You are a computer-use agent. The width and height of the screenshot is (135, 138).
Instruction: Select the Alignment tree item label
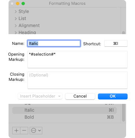(x=29, y=26)
